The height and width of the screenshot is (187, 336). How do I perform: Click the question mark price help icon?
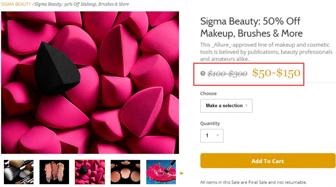click(203, 73)
